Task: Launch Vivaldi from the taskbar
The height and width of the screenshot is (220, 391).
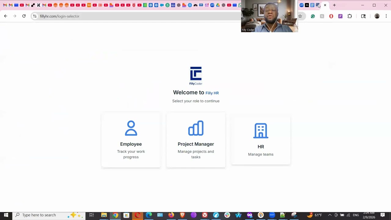Action: click(205, 215)
